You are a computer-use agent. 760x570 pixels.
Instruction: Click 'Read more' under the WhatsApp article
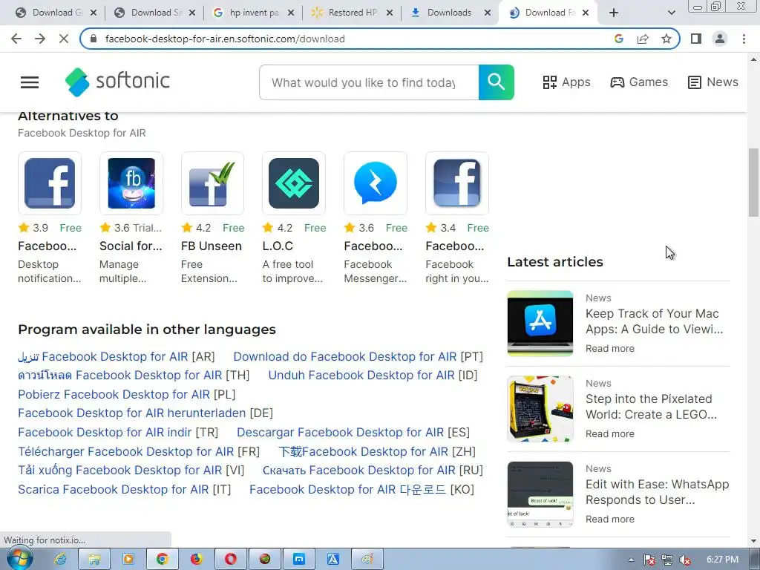(x=610, y=519)
